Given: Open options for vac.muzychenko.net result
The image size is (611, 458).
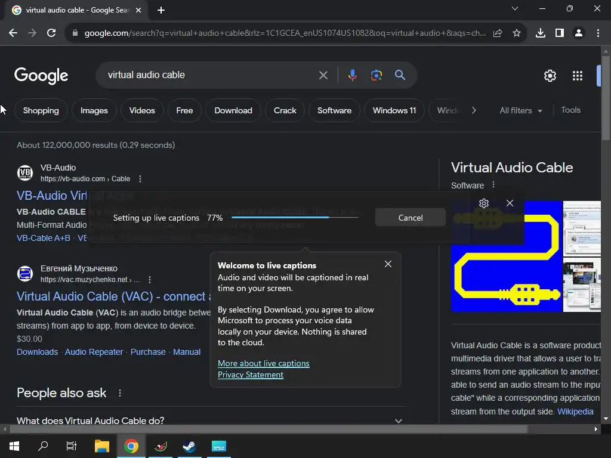Looking at the screenshot, I should point(150,280).
